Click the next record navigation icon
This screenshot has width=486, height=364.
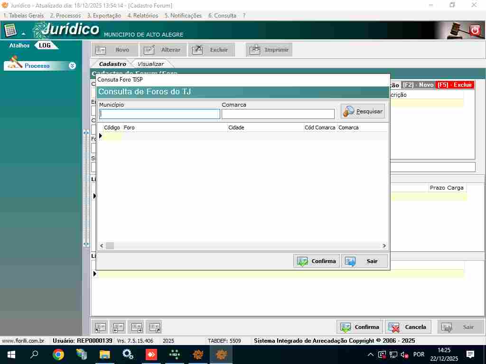[x=136, y=327]
